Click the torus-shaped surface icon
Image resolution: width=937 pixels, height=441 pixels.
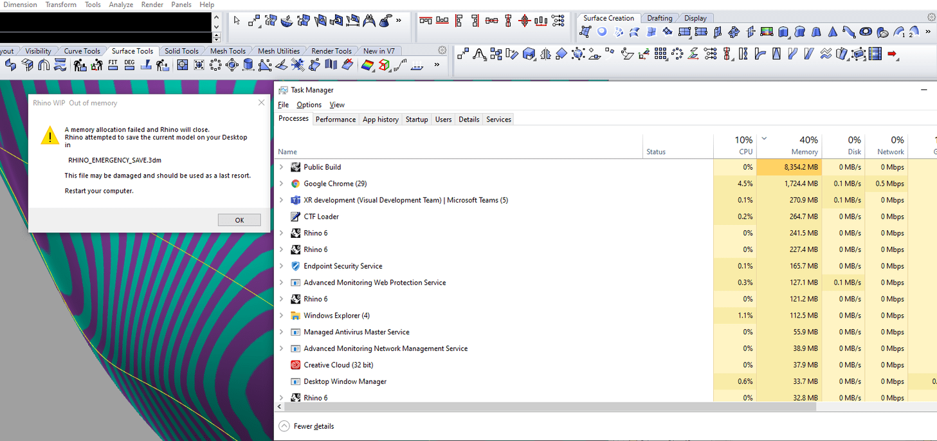[866, 31]
